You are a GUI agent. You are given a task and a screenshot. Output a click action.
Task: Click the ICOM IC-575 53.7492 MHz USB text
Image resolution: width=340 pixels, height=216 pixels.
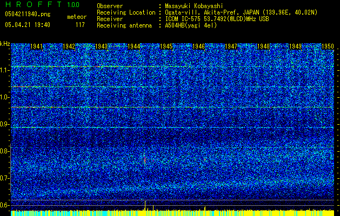tap(217, 19)
